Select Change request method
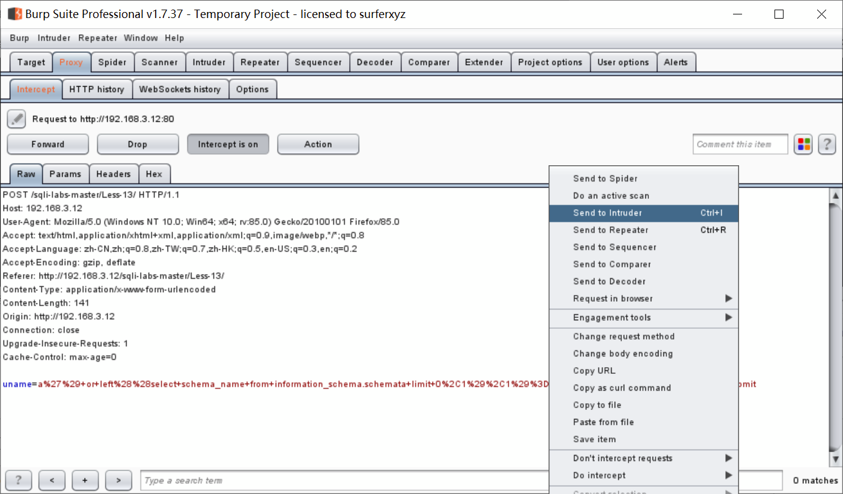The width and height of the screenshot is (843, 494). point(644,337)
